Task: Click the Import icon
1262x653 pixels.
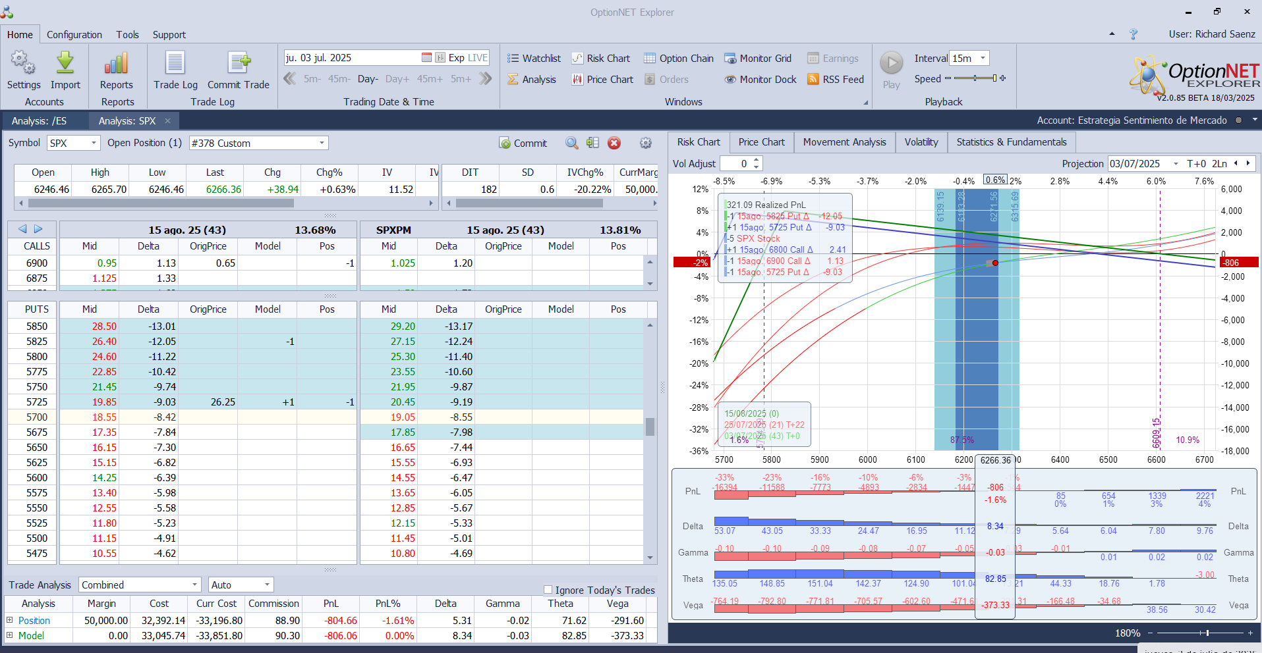Action: [65, 70]
